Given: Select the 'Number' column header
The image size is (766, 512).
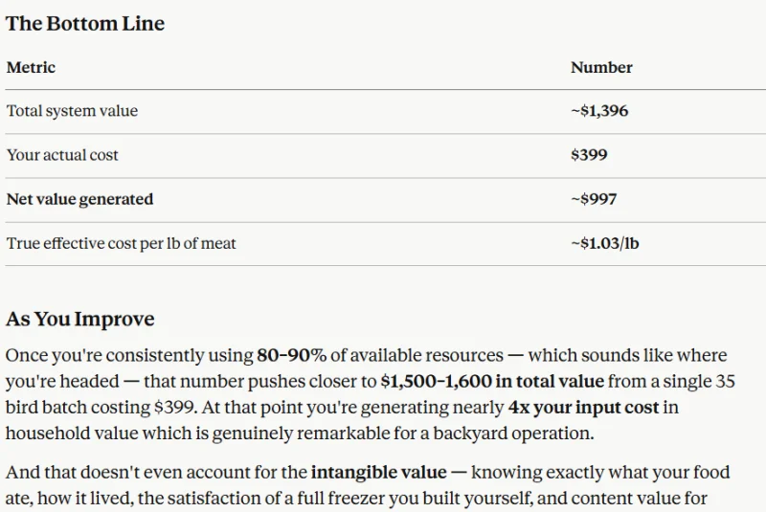Looking at the screenshot, I should point(601,67).
